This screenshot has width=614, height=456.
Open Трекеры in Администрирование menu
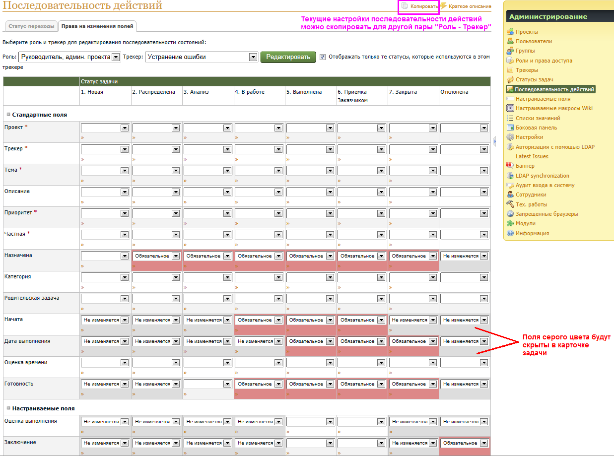click(527, 70)
